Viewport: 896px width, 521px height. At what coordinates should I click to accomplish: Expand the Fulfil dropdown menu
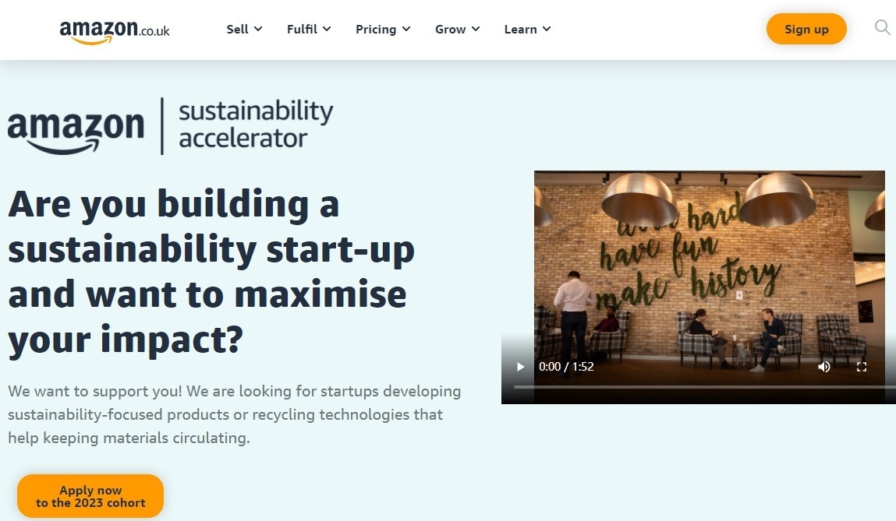point(309,30)
